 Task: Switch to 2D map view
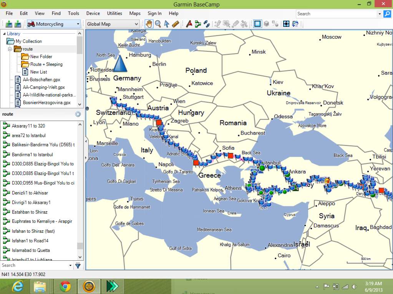(x=257, y=24)
